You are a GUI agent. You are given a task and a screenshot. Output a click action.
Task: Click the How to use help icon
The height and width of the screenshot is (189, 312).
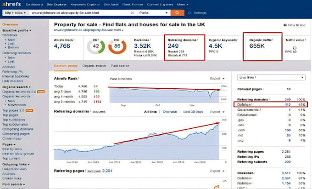pos(285,25)
